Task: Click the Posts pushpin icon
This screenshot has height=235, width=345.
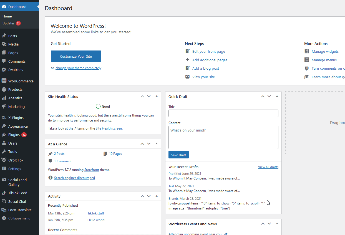Action: coord(4,36)
